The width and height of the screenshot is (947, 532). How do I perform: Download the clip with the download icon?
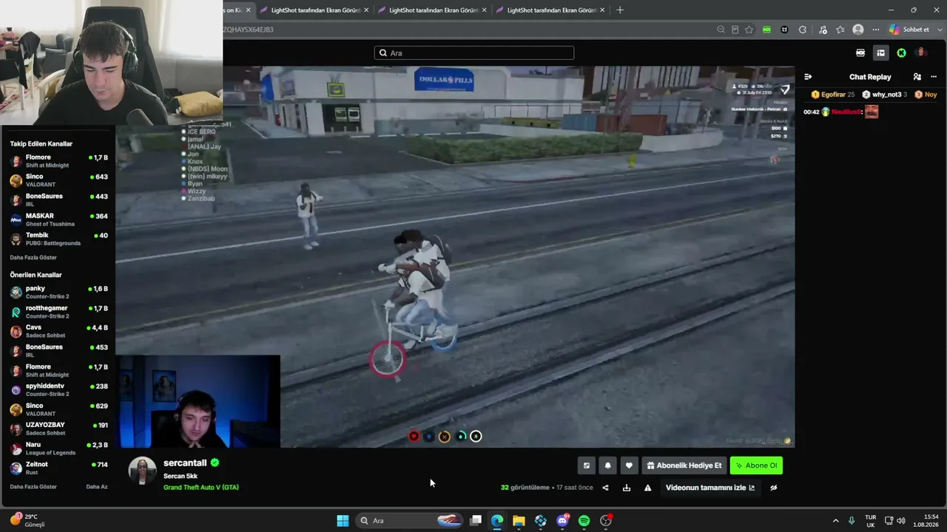pyautogui.click(x=627, y=488)
